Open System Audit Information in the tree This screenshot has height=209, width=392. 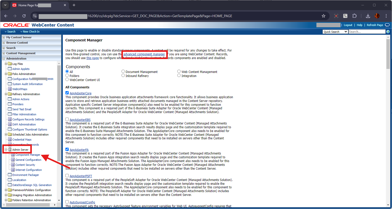tap(28, 84)
